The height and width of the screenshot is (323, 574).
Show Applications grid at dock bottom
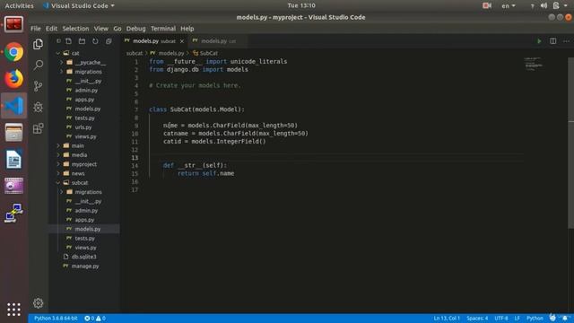click(x=14, y=310)
